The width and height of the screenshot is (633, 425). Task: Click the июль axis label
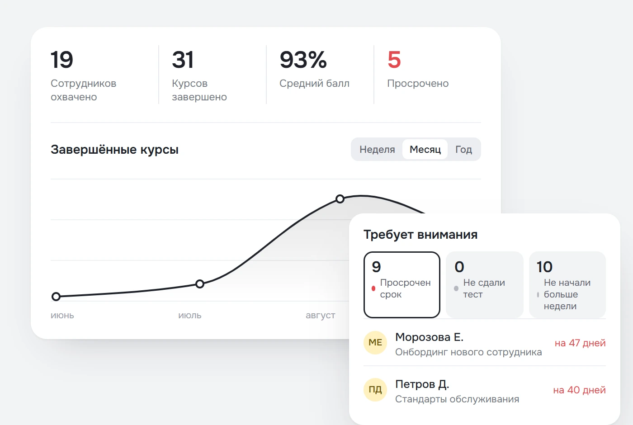190,316
